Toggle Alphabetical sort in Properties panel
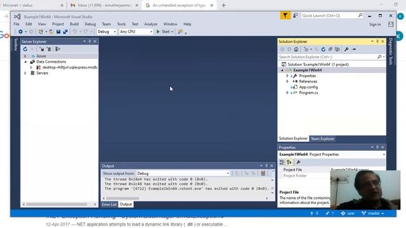The image size is (406, 228). 289,162
